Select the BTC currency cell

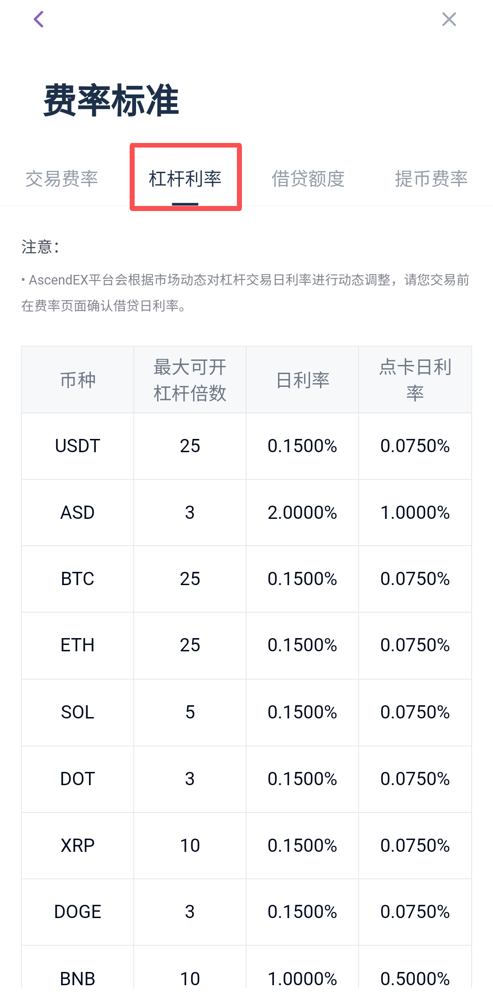(78, 579)
